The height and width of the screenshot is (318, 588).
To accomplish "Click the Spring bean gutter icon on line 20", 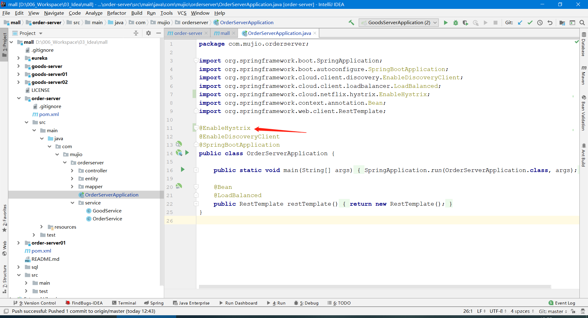I will tap(179, 186).
